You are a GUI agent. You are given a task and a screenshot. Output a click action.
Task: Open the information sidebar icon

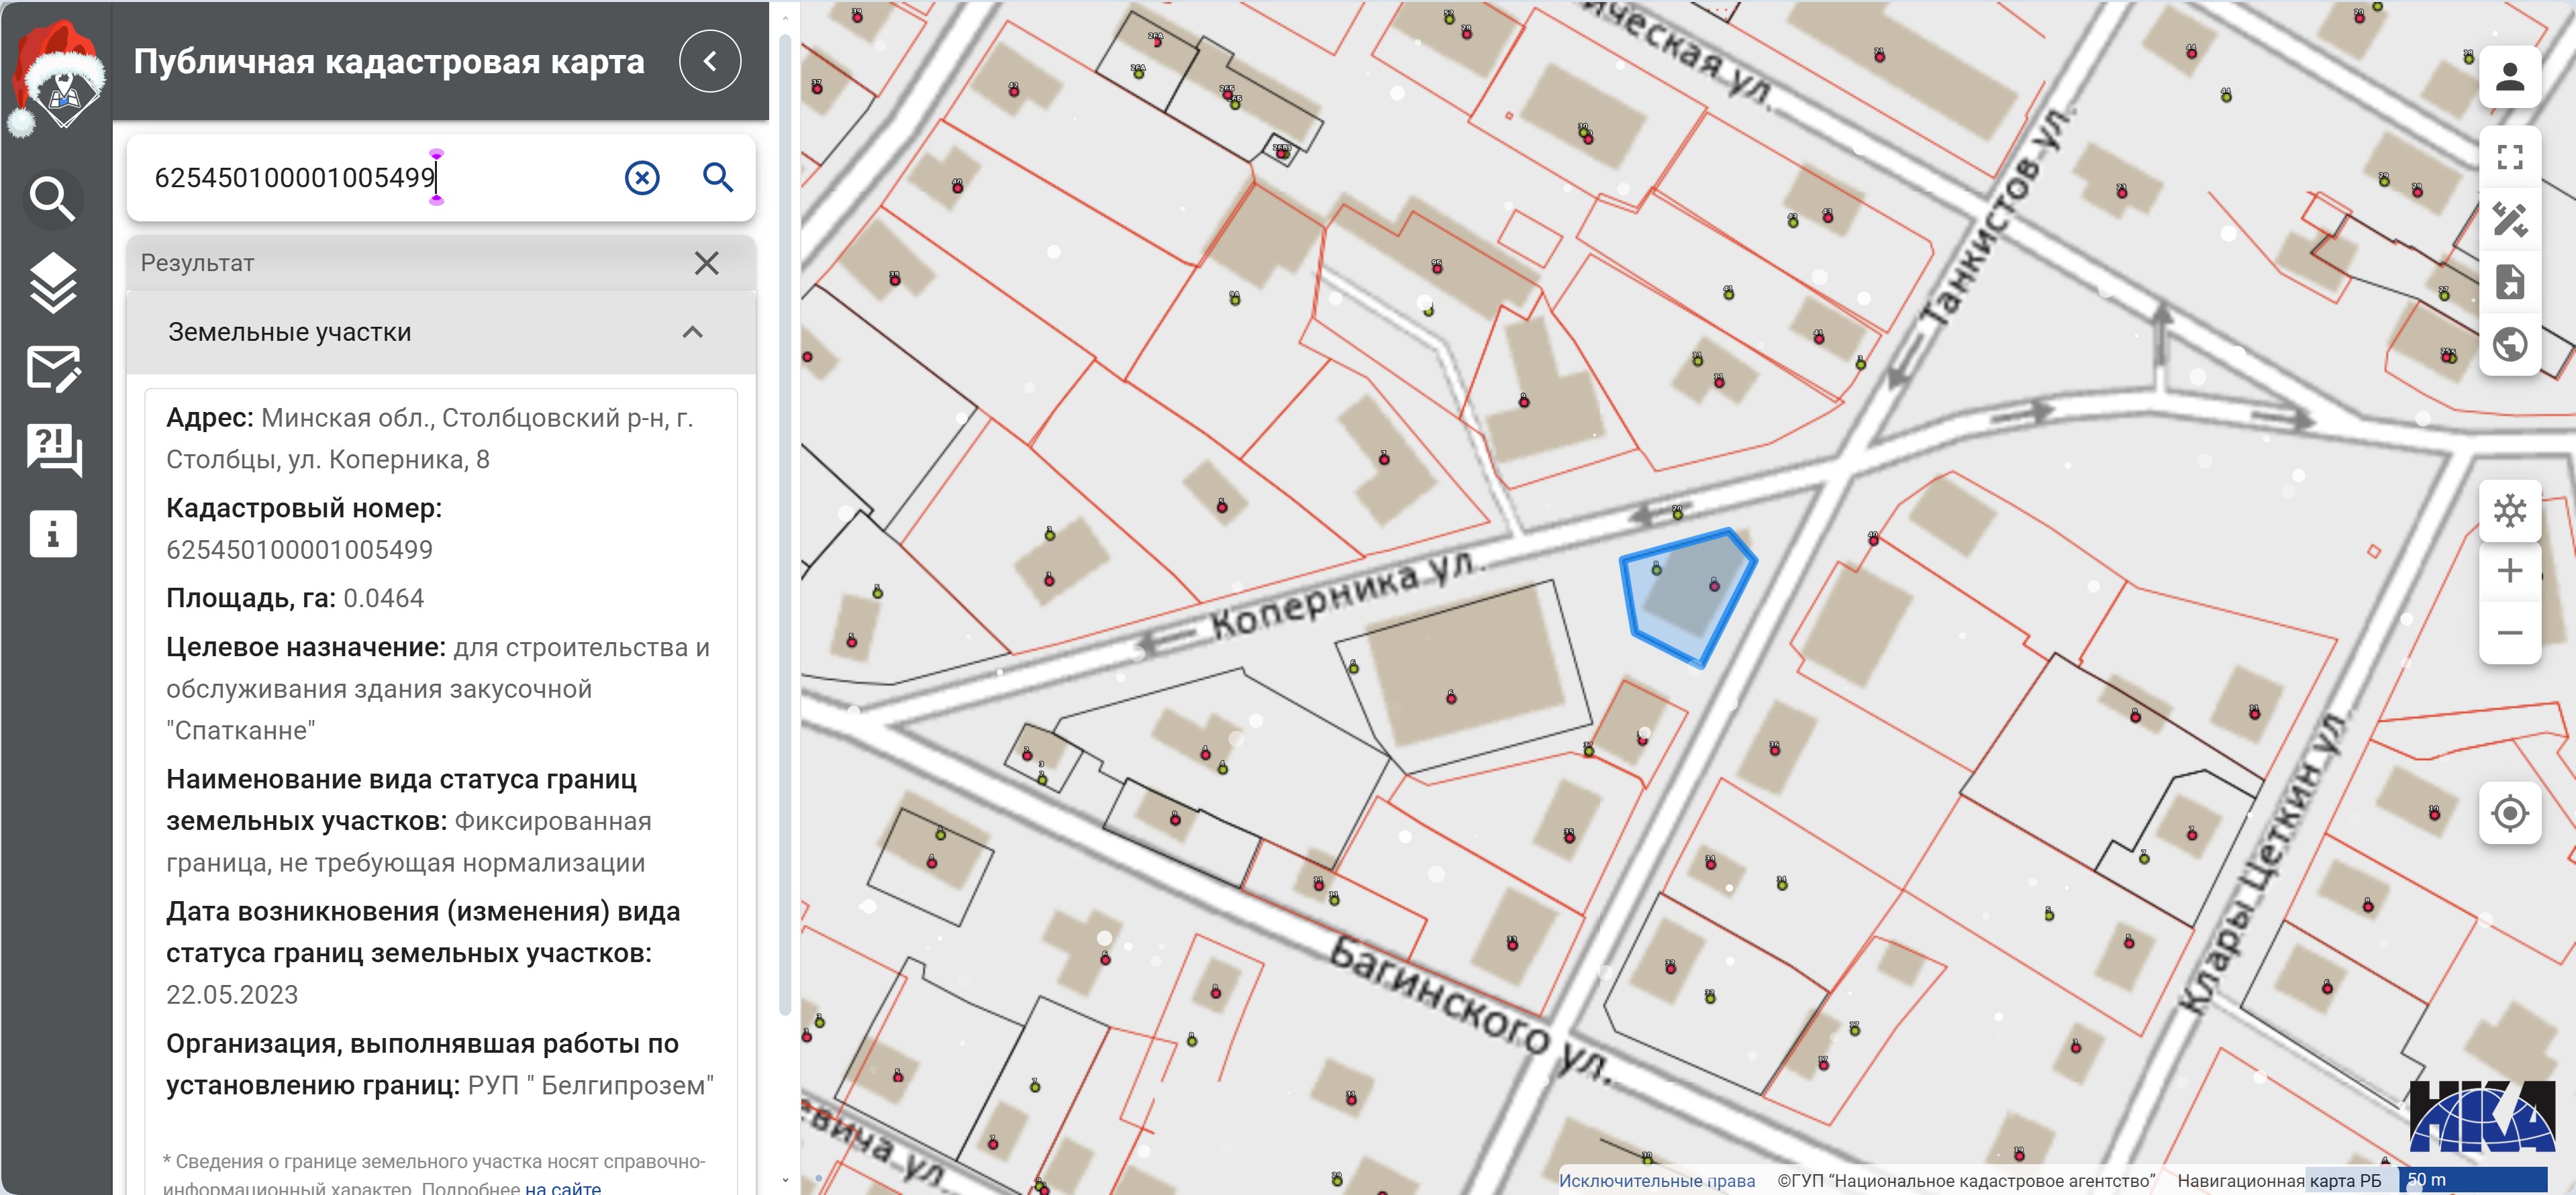pyautogui.click(x=53, y=533)
